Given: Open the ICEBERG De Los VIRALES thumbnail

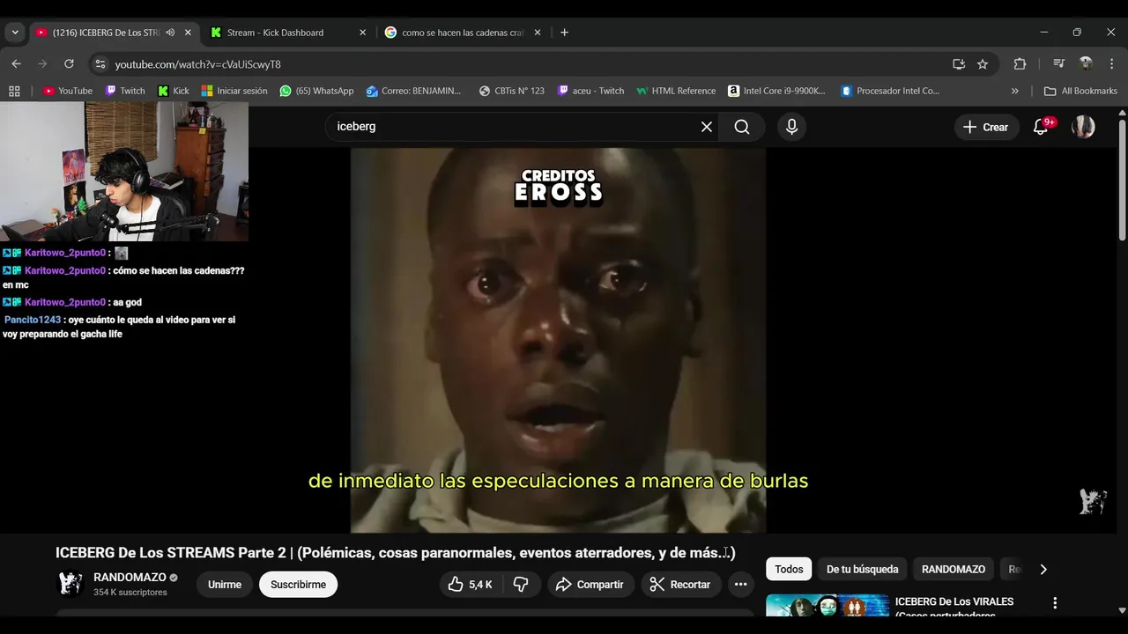Looking at the screenshot, I should coord(827,606).
